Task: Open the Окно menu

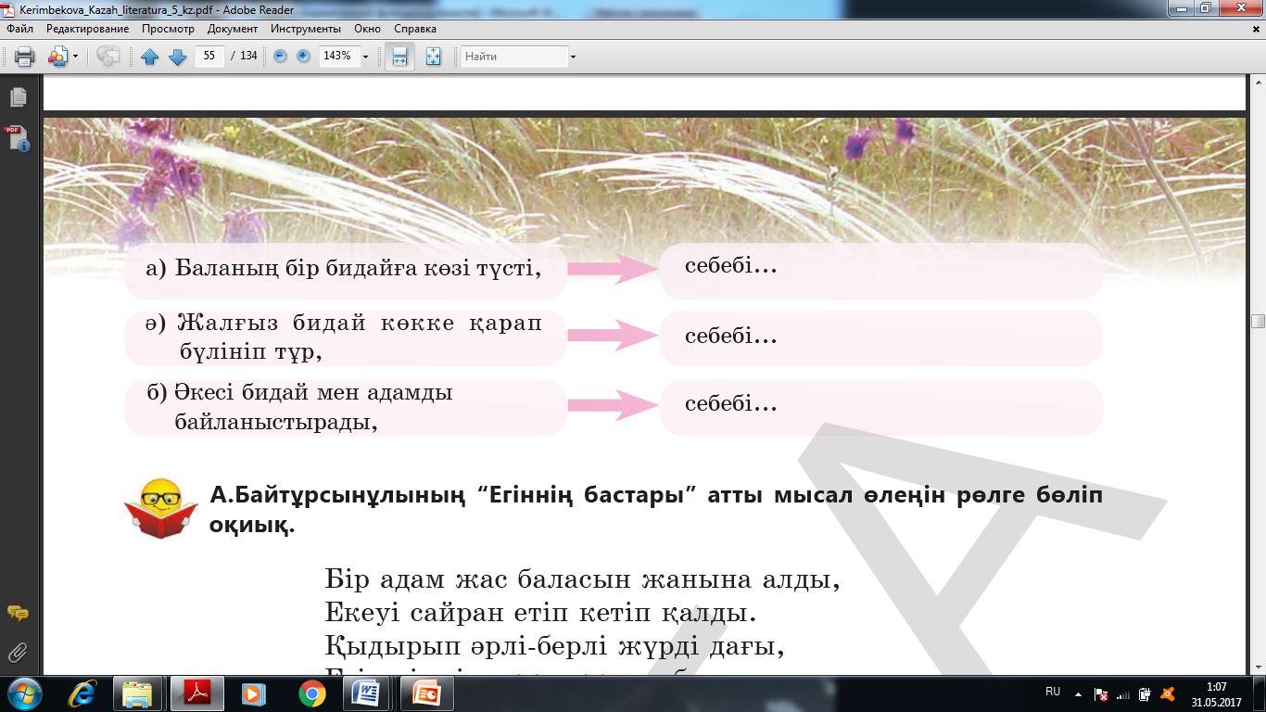Action: 368,29
